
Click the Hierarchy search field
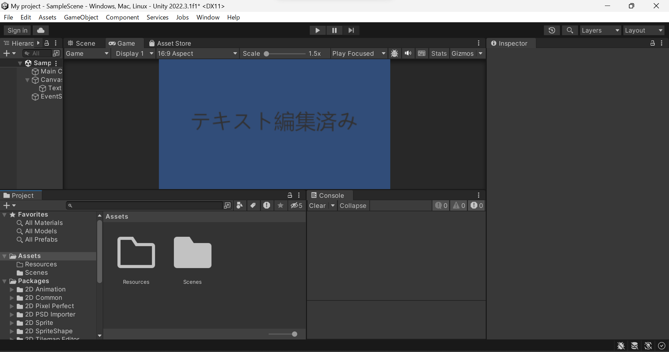pos(38,53)
